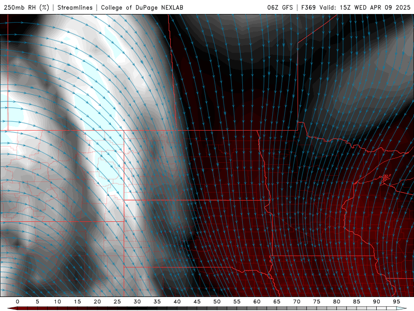Click the 'F369' forecast hour text
Viewport: 414px width, 311px height.
pyautogui.click(x=308, y=7)
